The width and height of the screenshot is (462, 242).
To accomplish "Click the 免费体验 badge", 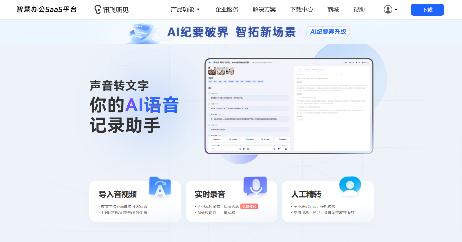I will (249, 206).
